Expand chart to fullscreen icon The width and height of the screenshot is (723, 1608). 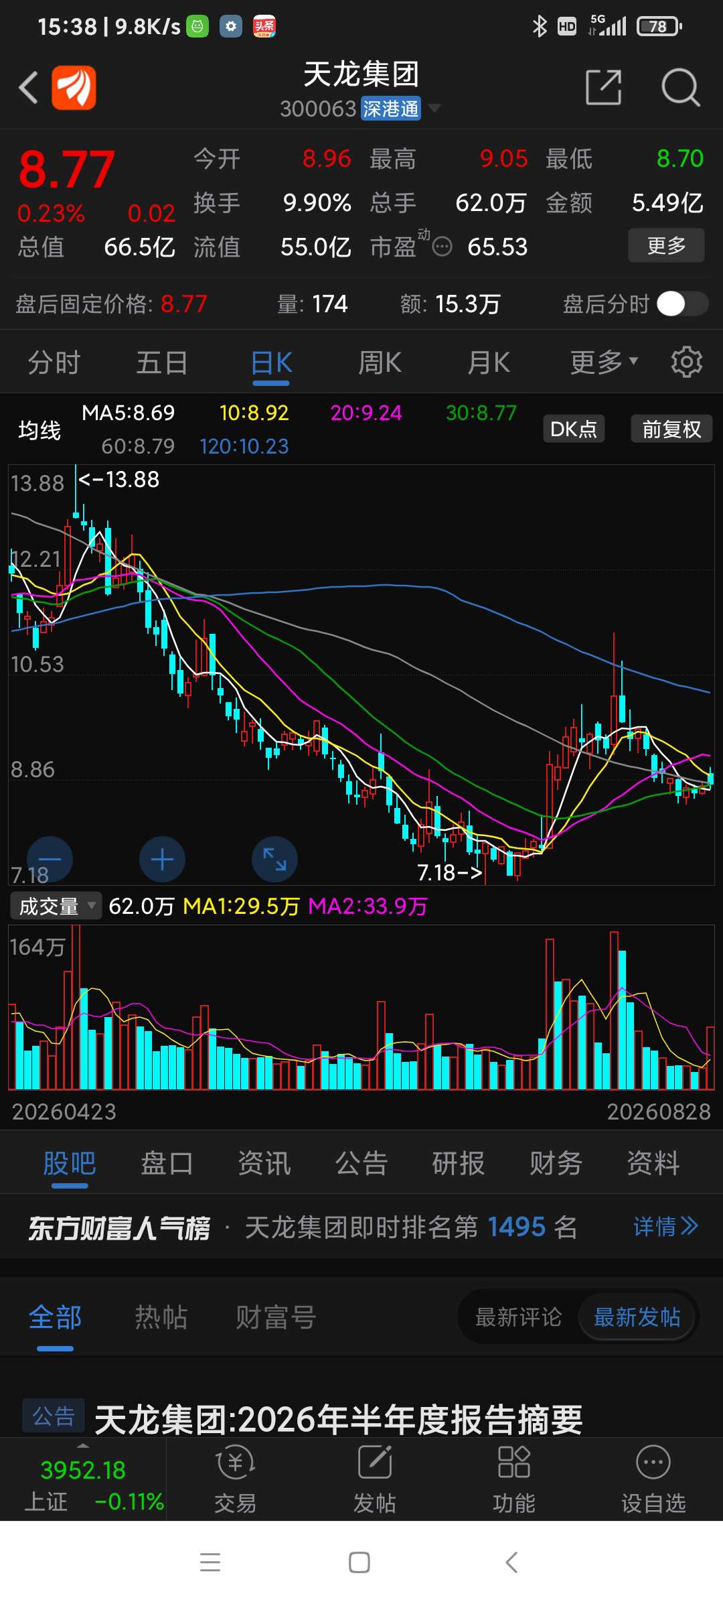click(274, 859)
